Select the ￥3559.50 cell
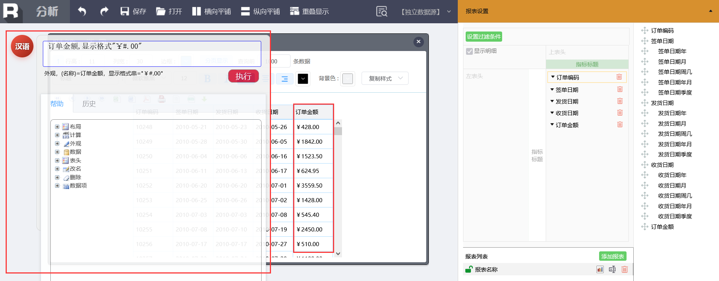This screenshot has width=719, height=281. (313, 185)
